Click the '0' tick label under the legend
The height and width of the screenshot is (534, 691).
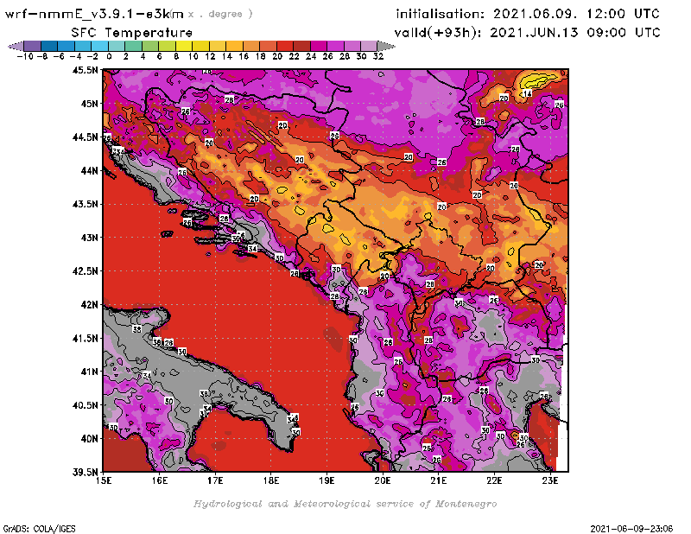pyautogui.click(x=109, y=56)
